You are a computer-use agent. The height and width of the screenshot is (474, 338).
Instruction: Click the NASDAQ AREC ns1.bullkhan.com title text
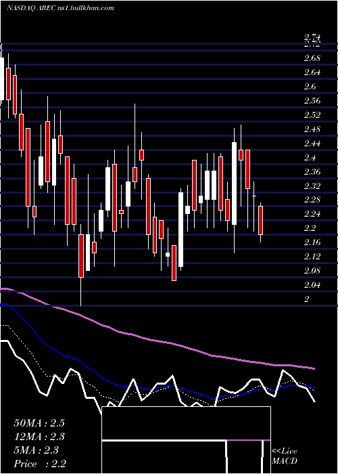click(60, 8)
